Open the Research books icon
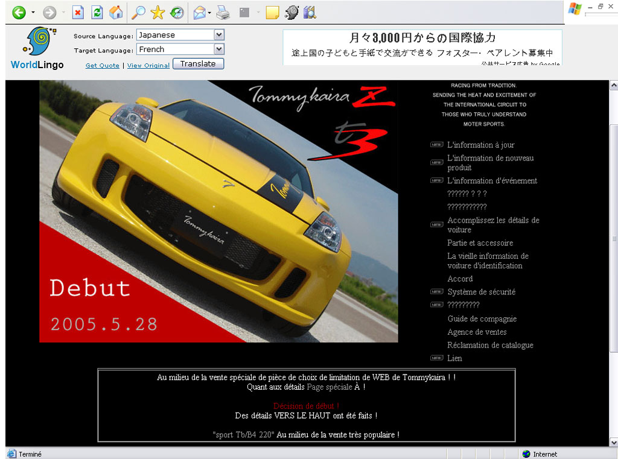618x459 pixels. coord(310,13)
